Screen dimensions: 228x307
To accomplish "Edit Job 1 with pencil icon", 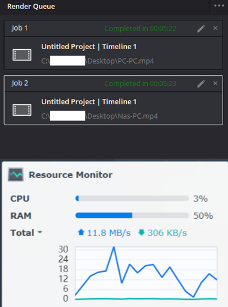I will pos(201,29).
